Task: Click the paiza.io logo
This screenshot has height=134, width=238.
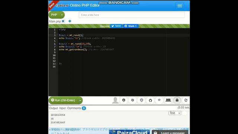Action: tap(62, 6)
